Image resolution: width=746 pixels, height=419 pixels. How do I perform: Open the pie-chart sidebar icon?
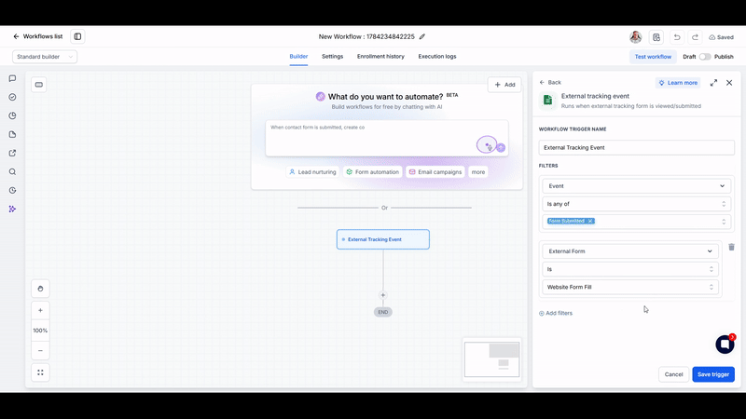point(12,115)
